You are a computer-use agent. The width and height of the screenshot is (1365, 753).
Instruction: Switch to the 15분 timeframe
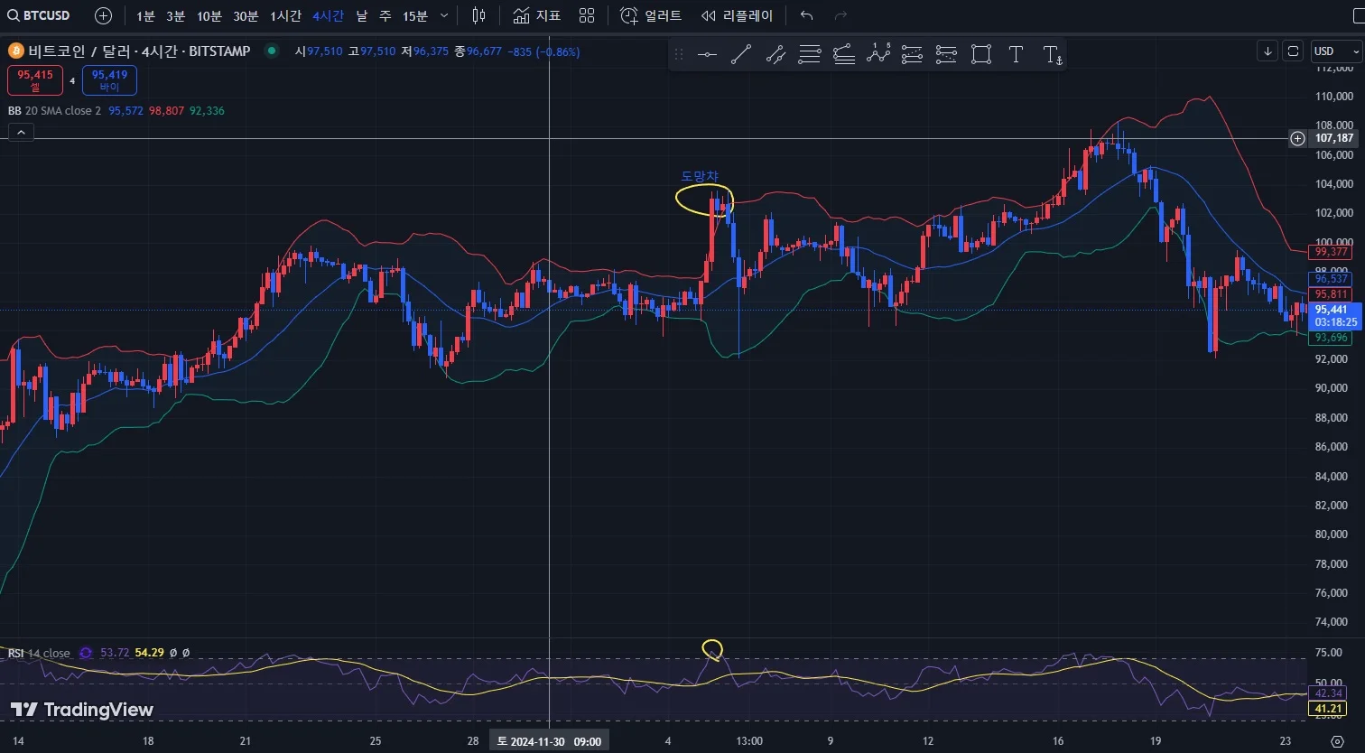[415, 16]
